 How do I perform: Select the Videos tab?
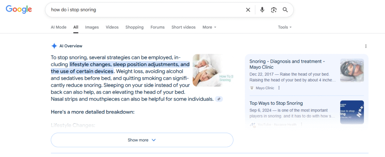pyautogui.click(x=112, y=27)
